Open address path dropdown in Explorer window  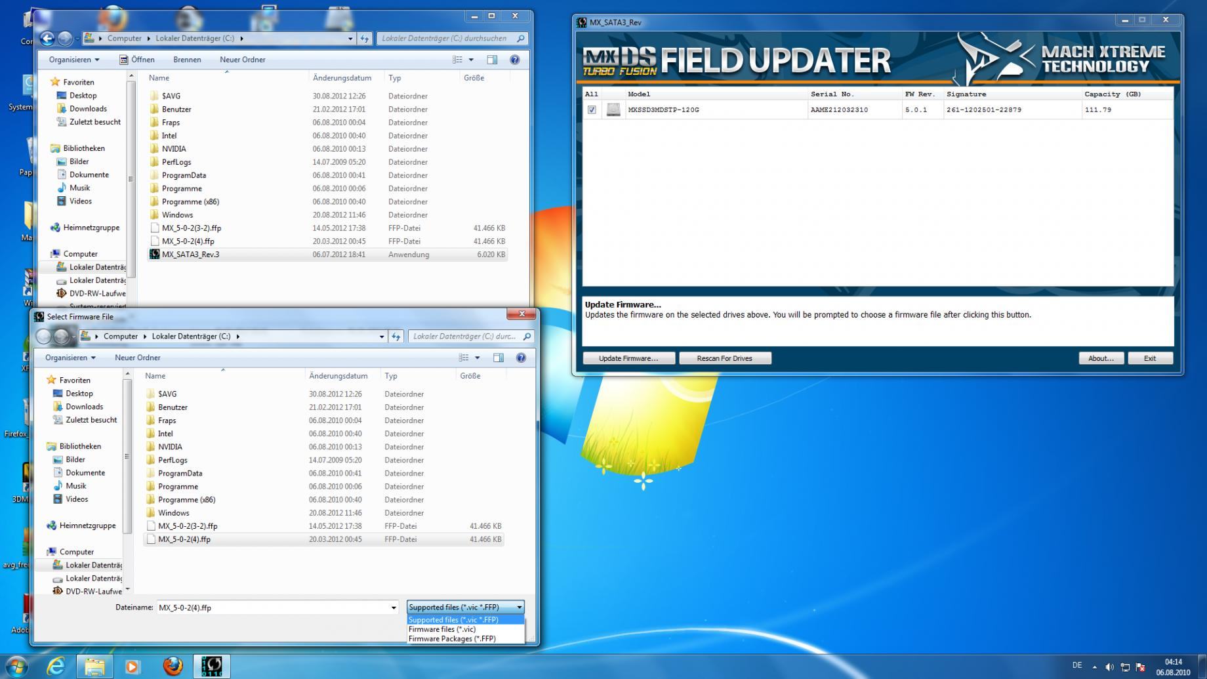[350, 39]
